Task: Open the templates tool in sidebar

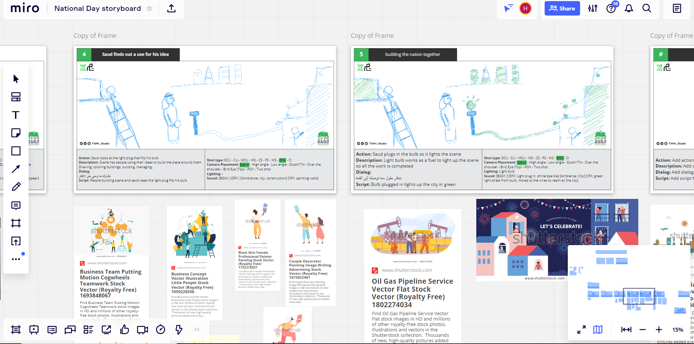Action: (16, 97)
